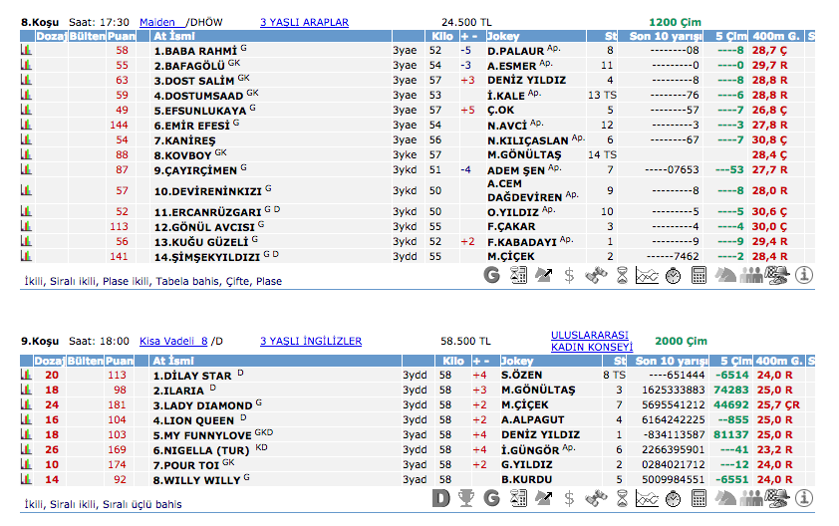The image size is (839, 526).
Task: Open the binoculars icon under race 8
Action: pos(596,275)
